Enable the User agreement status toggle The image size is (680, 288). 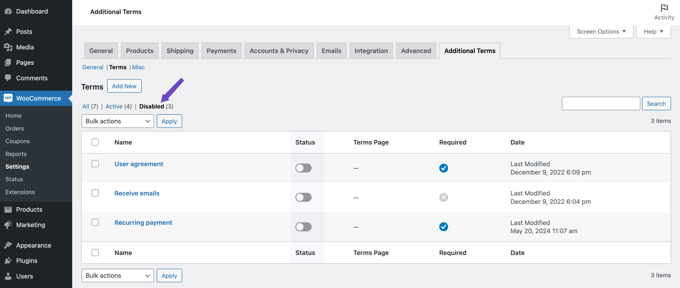303,168
